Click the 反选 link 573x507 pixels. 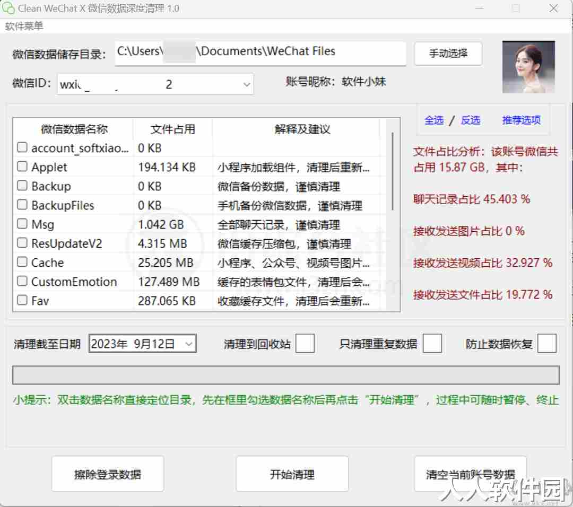pyautogui.click(x=470, y=120)
